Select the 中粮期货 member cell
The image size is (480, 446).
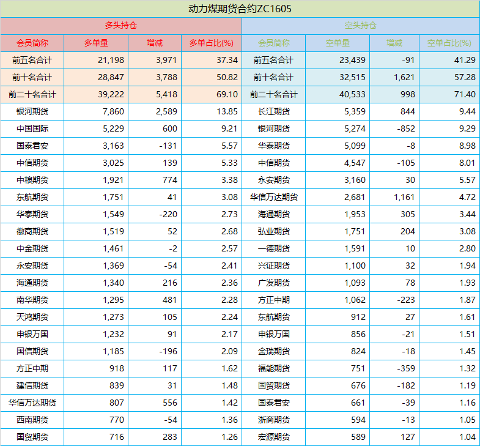[32, 180]
